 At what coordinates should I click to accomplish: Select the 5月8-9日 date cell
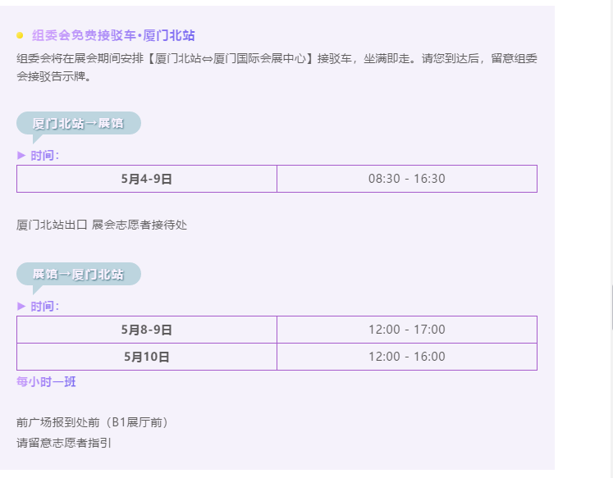[147, 330]
